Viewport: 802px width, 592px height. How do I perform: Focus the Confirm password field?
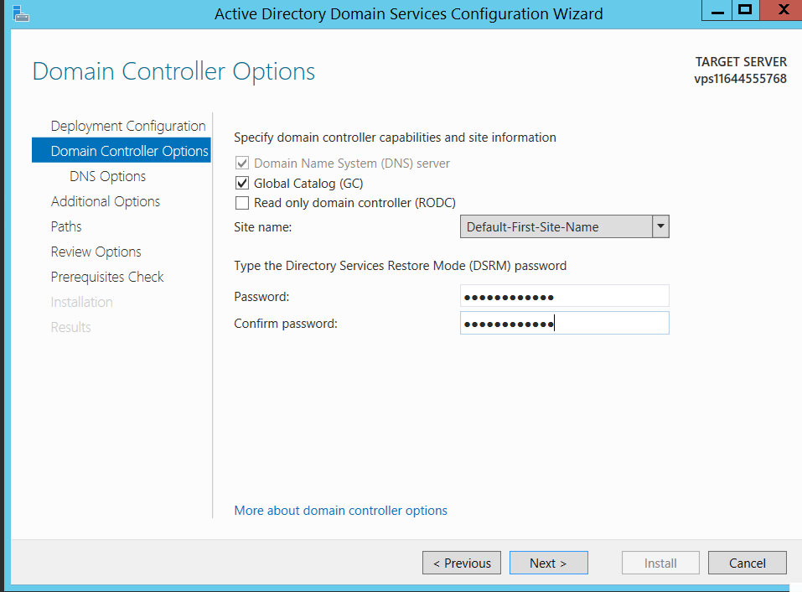565,324
